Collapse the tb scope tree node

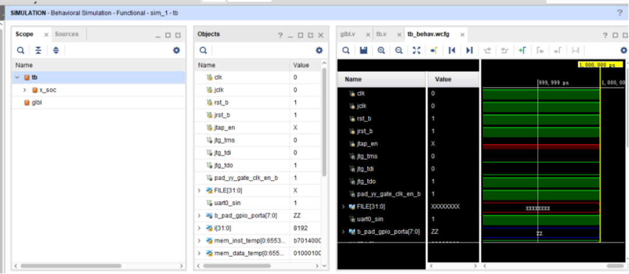(x=17, y=78)
